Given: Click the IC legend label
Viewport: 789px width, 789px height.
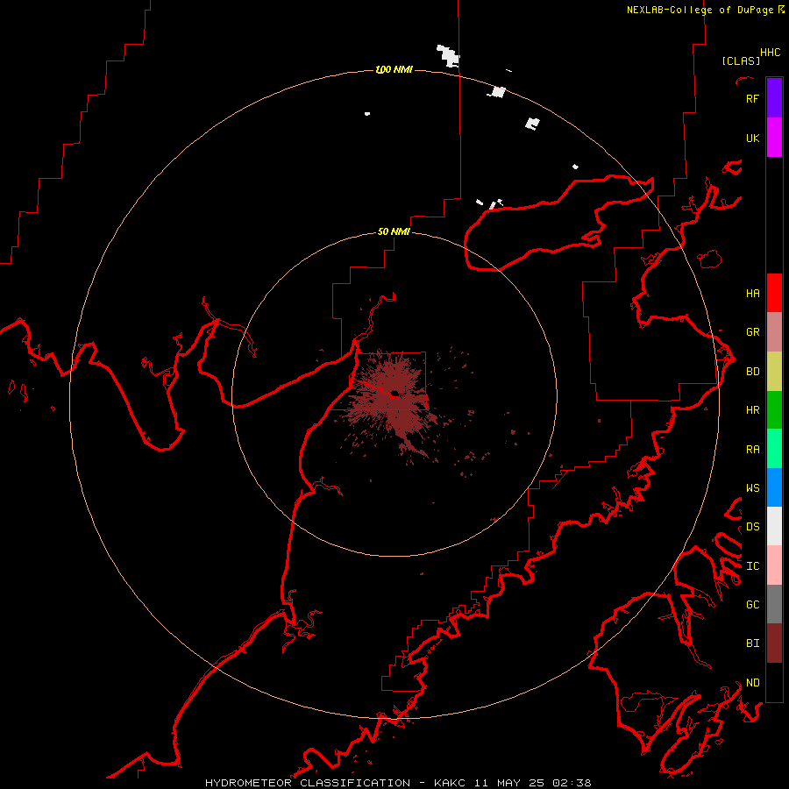Looking at the screenshot, I should point(753,566).
